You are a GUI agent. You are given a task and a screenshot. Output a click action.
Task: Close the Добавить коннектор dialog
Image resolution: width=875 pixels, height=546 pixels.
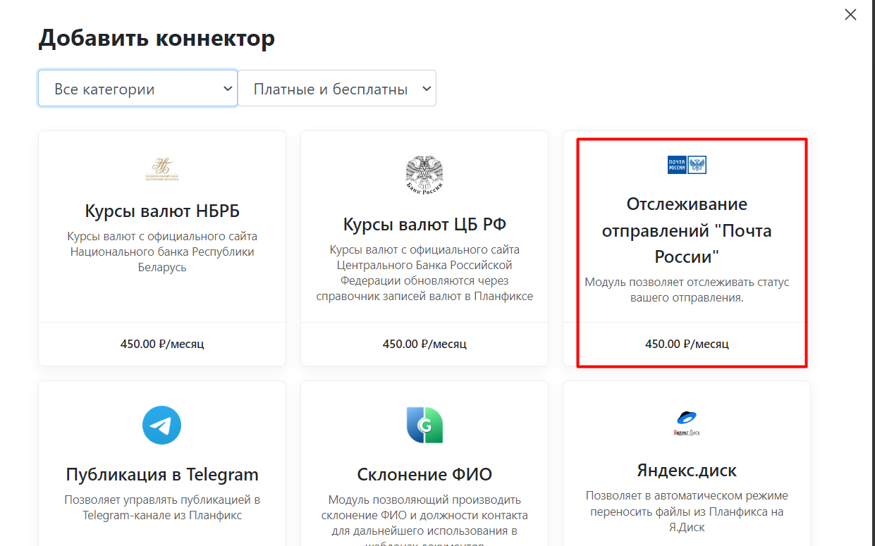coord(851,14)
